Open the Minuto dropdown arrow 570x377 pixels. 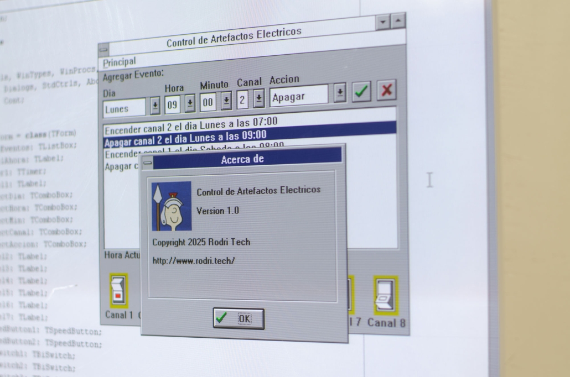click(226, 101)
